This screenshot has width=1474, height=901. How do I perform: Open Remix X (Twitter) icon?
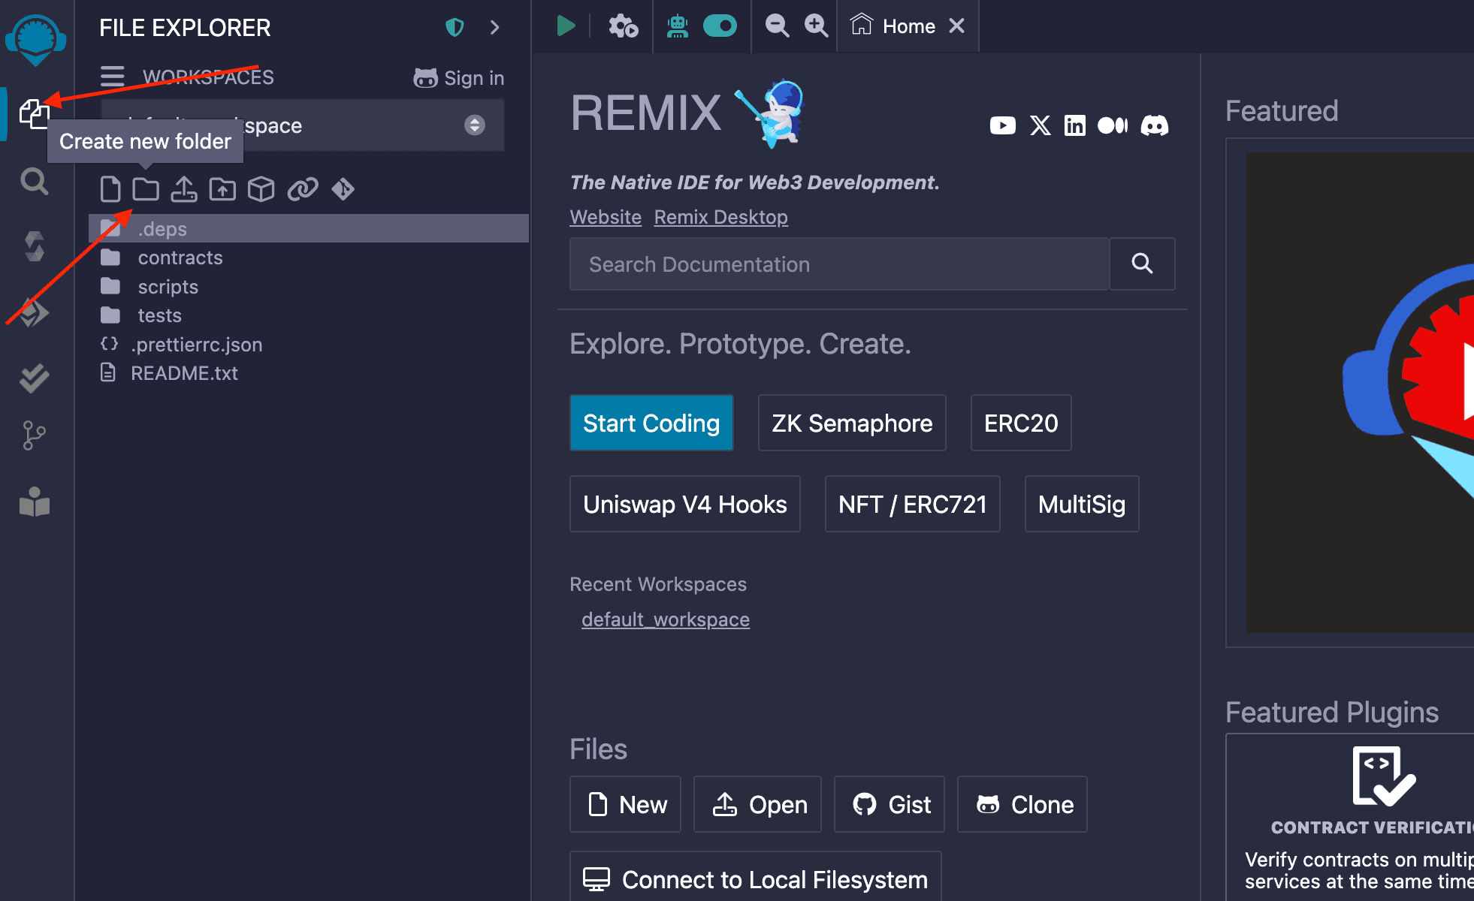(1040, 125)
